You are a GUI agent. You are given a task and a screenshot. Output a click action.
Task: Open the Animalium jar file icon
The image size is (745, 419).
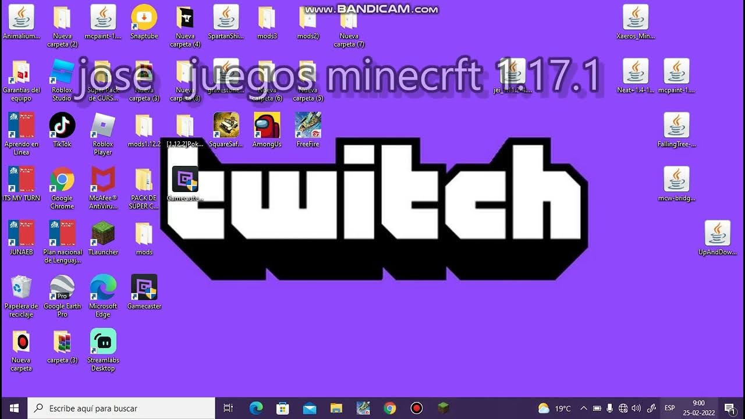tap(21, 17)
